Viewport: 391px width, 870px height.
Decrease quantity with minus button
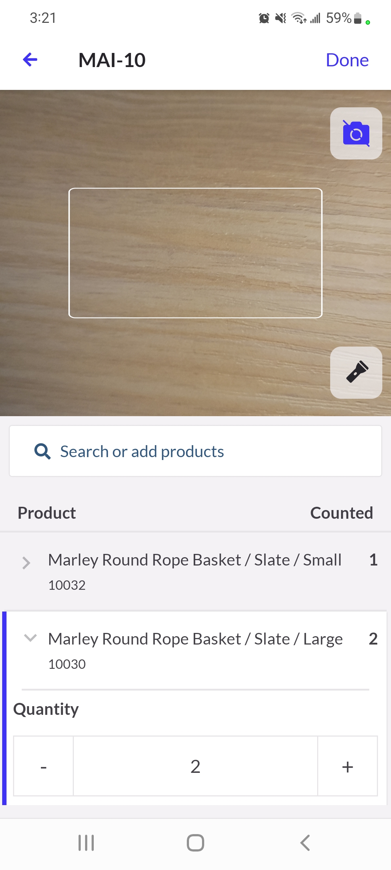(43, 766)
